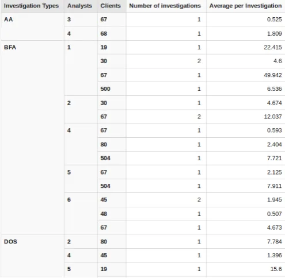Select the DOS investigation type row label

coord(10,242)
